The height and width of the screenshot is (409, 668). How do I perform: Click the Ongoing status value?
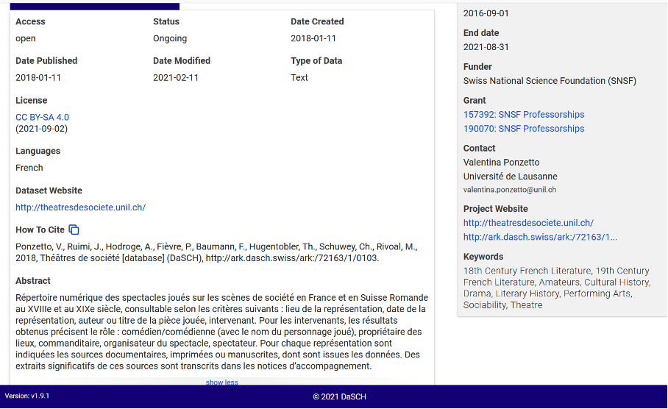(x=170, y=38)
